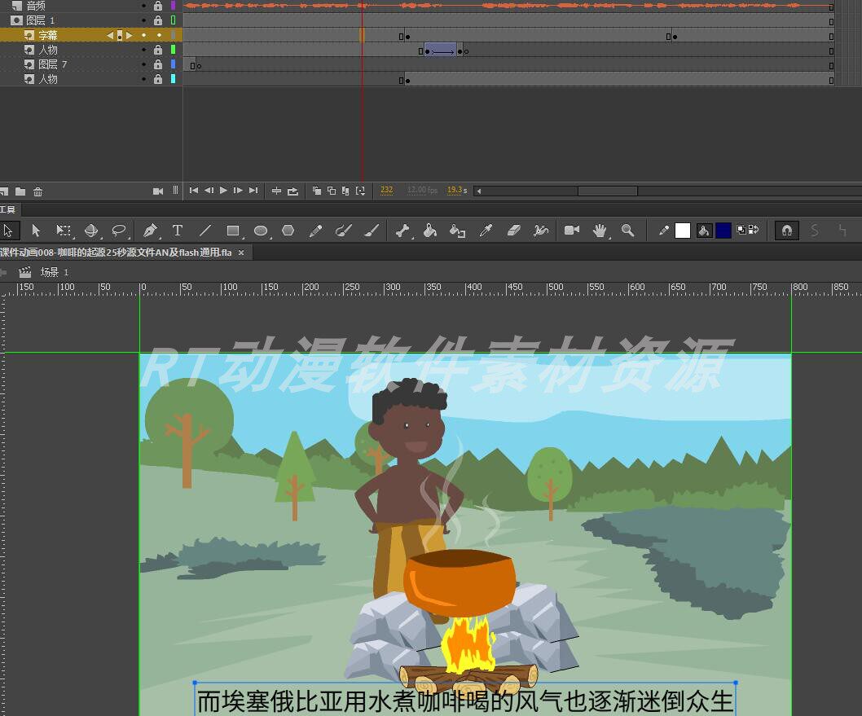Image resolution: width=862 pixels, height=716 pixels.
Task: Unlock the 音频 layer
Action: pos(158,6)
